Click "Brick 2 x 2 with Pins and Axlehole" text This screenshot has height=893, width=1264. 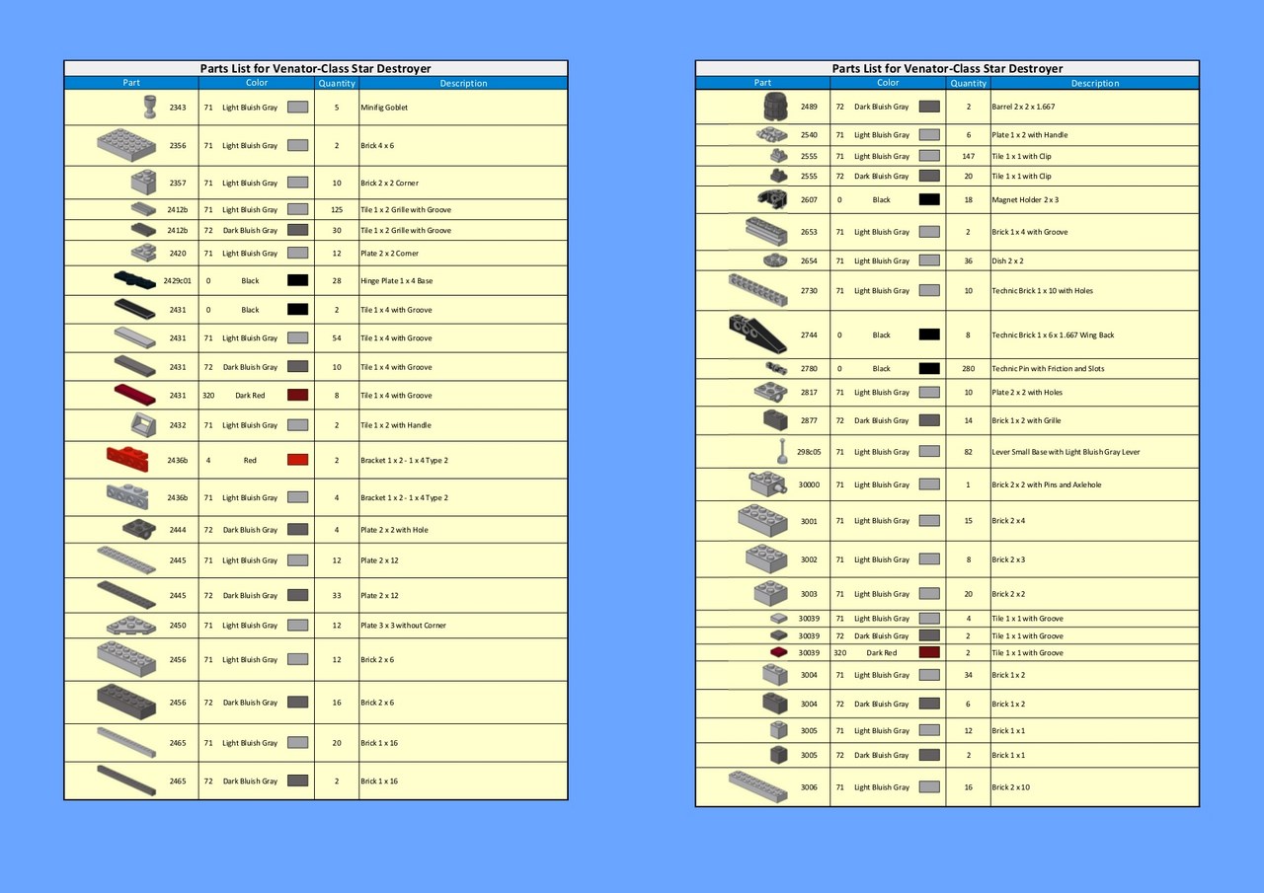tap(1047, 484)
